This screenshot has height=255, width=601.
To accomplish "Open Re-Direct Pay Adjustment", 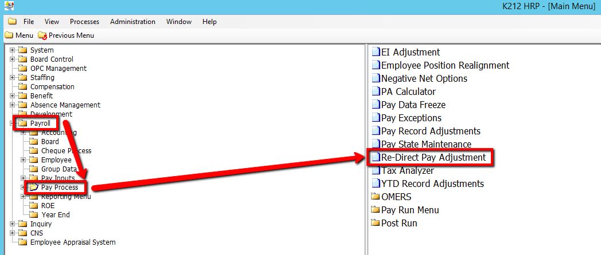I will pyautogui.click(x=433, y=157).
